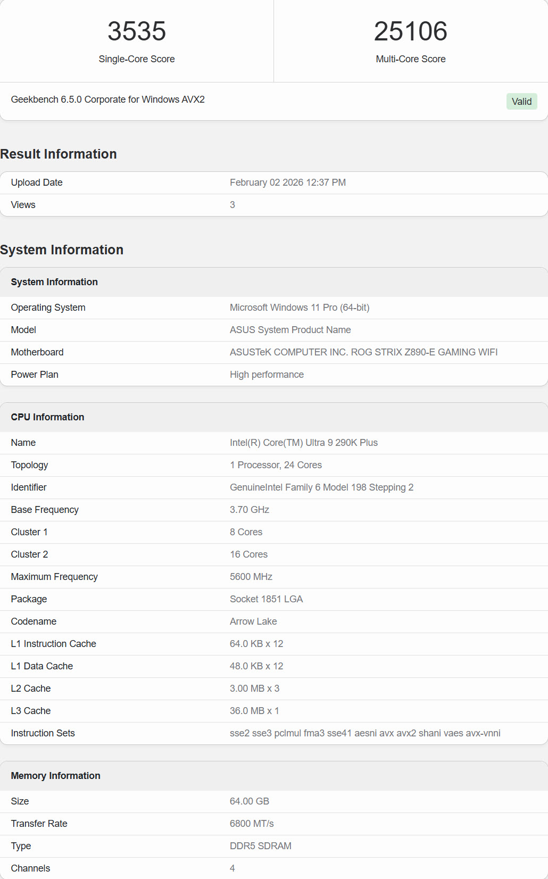Image resolution: width=548 pixels, height=879 pixels.
Task: Click the CPU Information table header
Action: 47,417
